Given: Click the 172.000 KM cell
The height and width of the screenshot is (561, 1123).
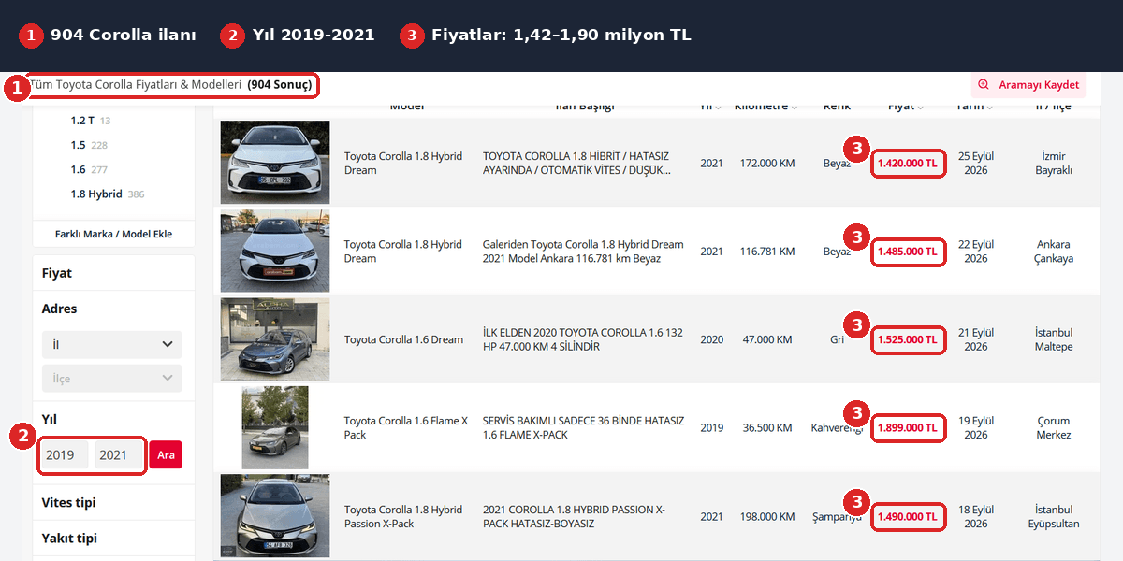Looking at the screenshot, I should 766,163.
